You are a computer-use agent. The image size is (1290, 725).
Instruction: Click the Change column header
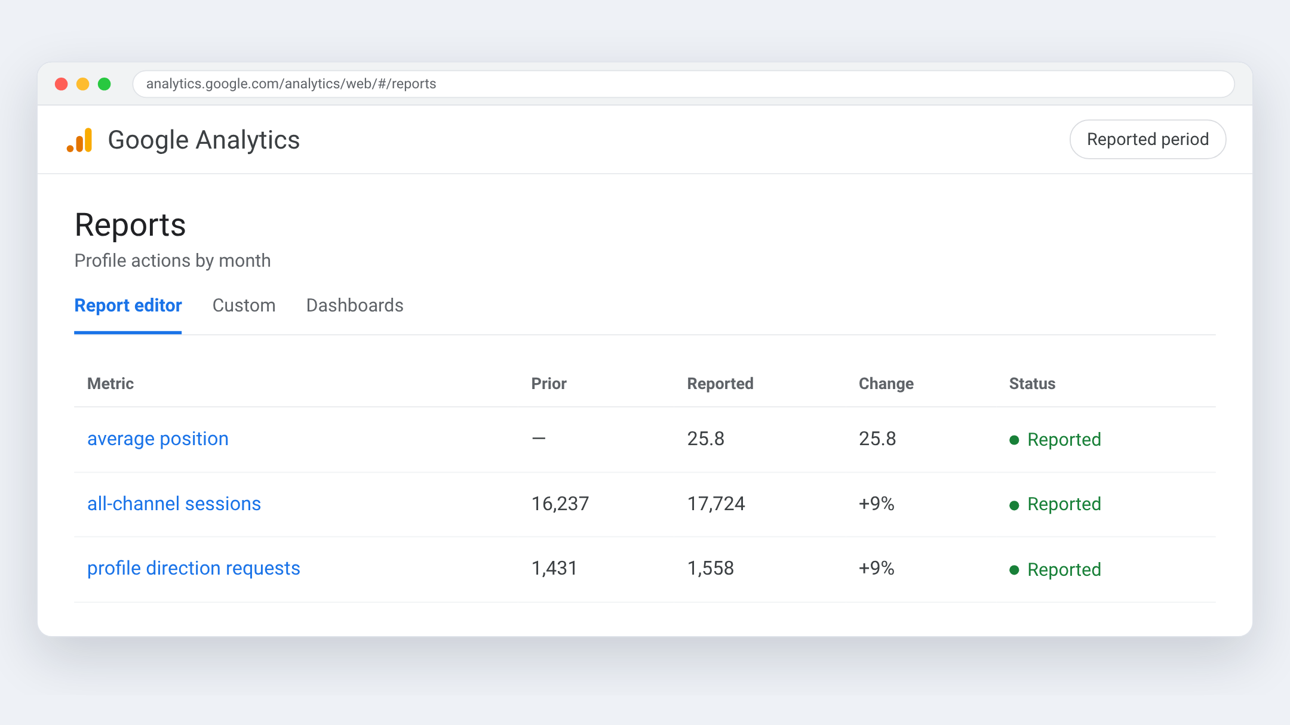tap(886, 384)
